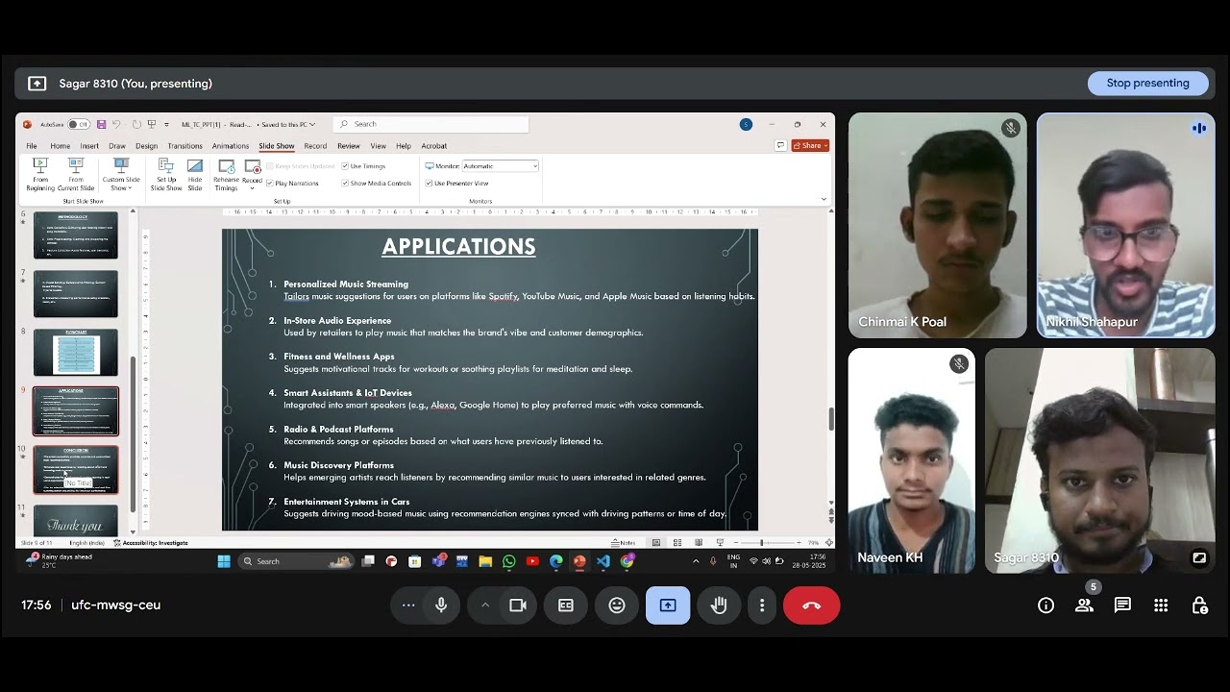Collapse the PowerPoint ribbon chevron

click(824, 199)
